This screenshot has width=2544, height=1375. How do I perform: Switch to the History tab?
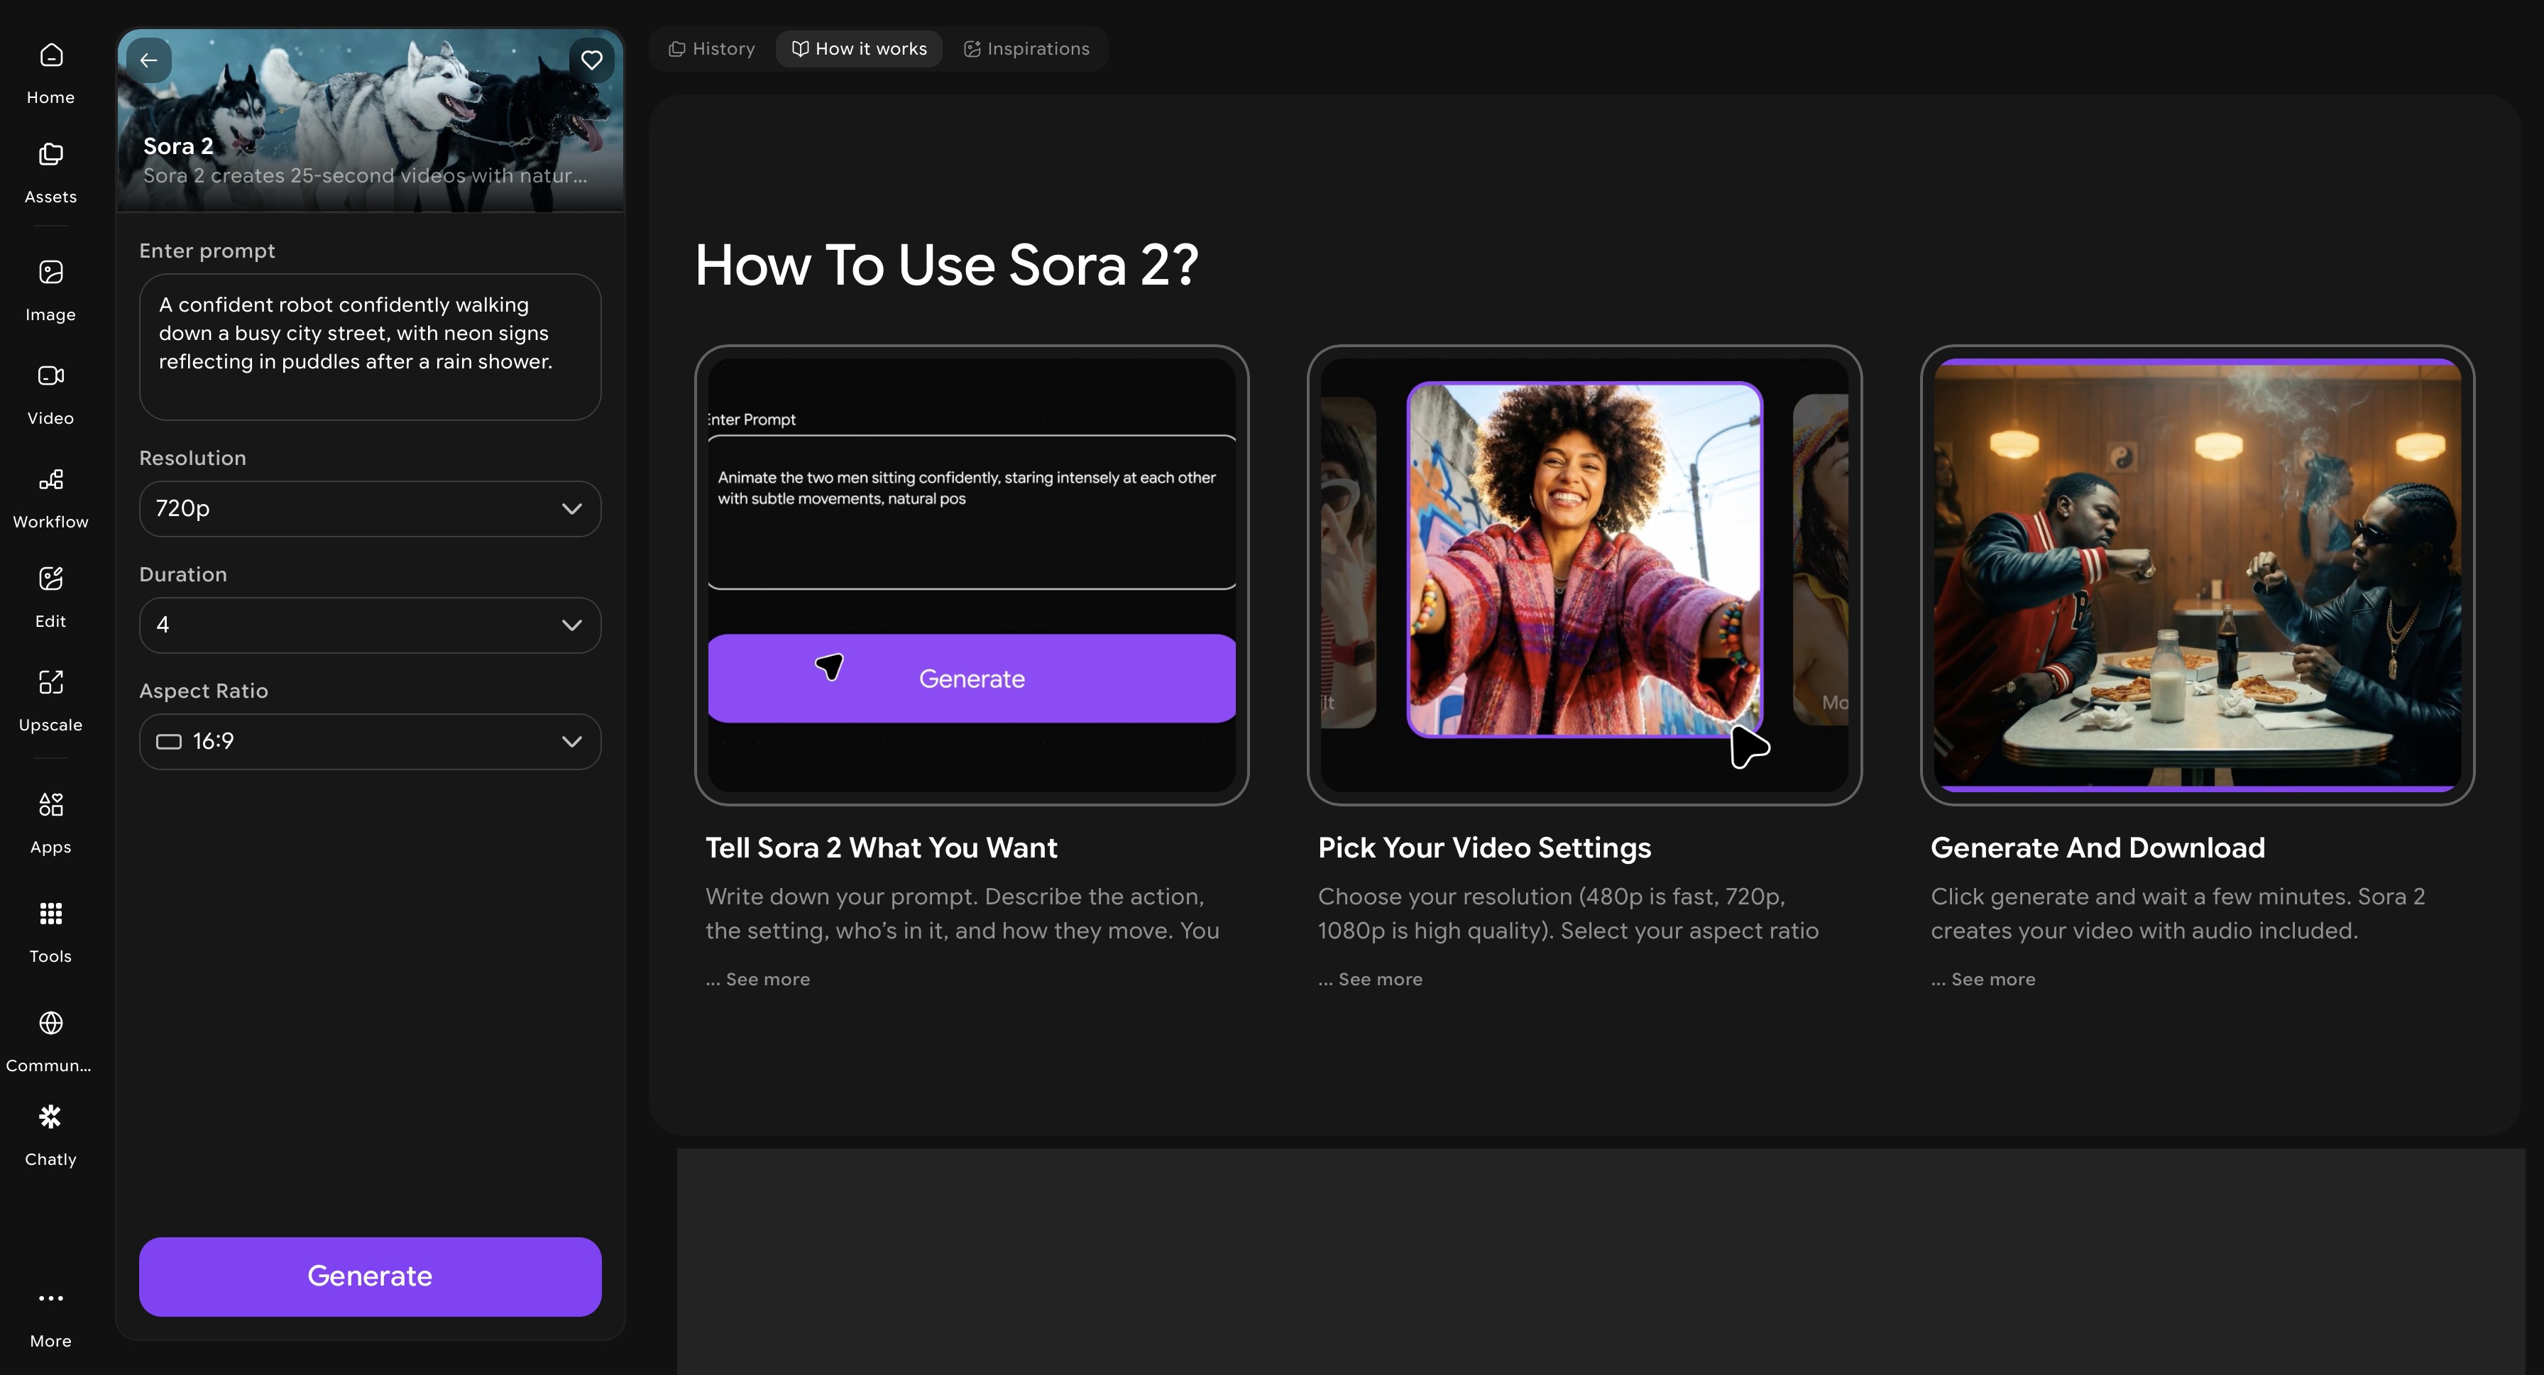coord(712,48)
